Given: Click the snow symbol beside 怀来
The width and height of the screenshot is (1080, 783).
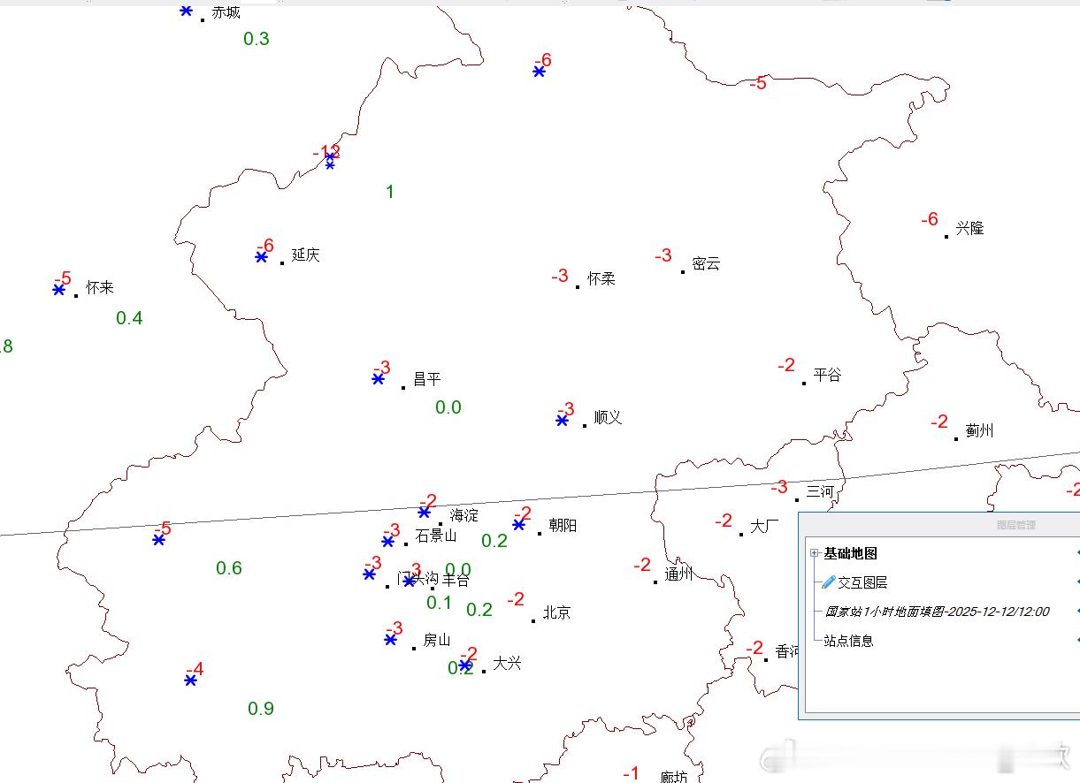Looking at the screenshot, I should (x=58, y=289).
